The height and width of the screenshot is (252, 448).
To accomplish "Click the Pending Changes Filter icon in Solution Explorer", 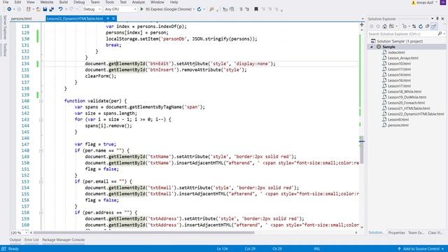I will (x=405, y=27).
